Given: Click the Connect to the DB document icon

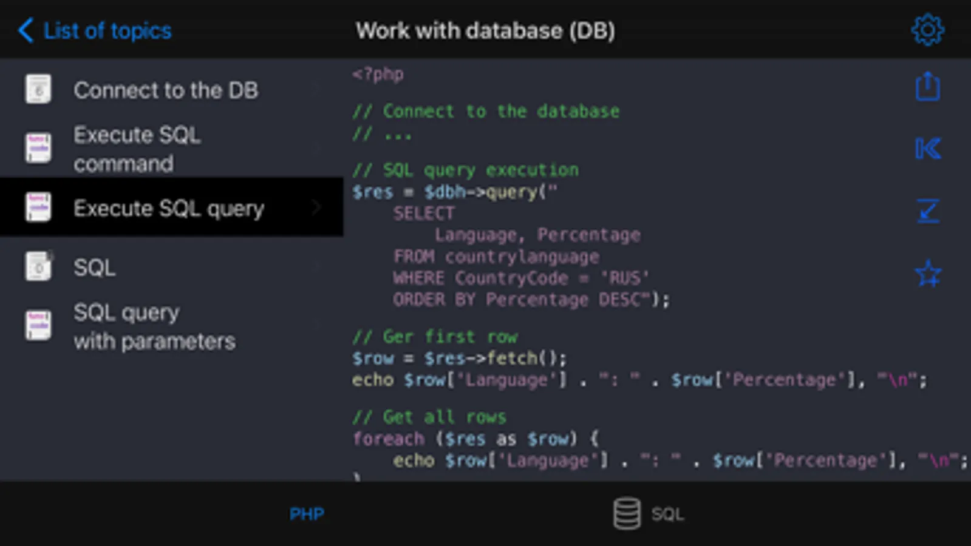Looking at the screenshot, I should (x=38, y=90).
